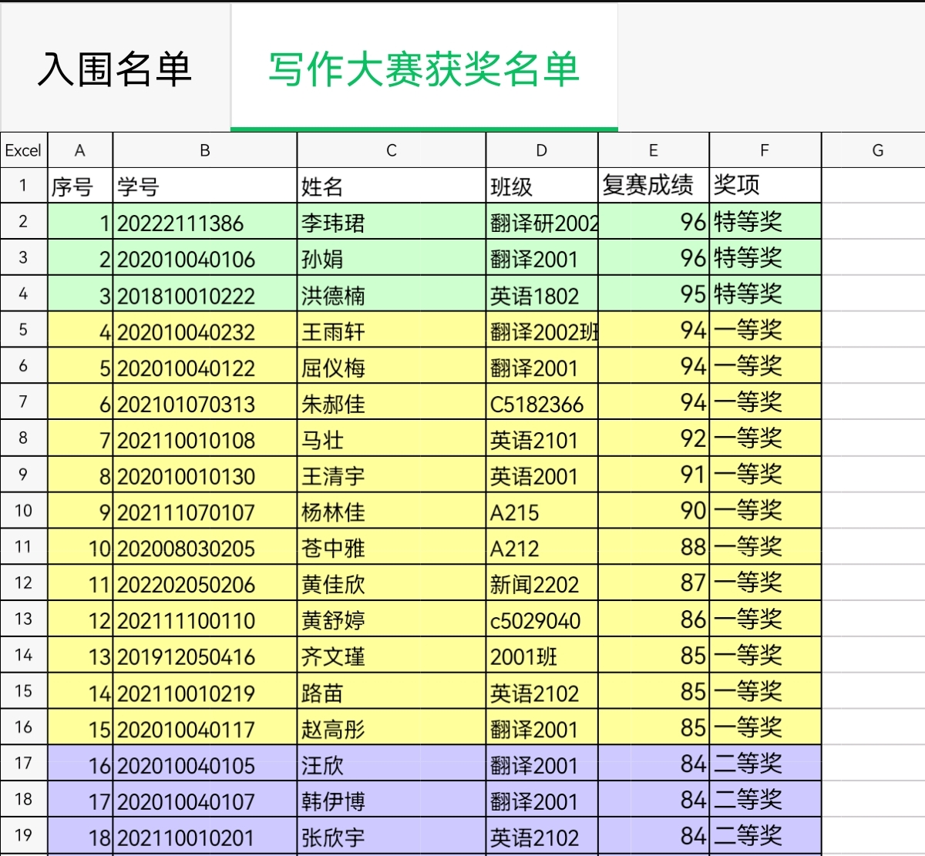925x856 pixels.
Task: Select 孙娟's score cell showing 96
Action: pos(654,258)
